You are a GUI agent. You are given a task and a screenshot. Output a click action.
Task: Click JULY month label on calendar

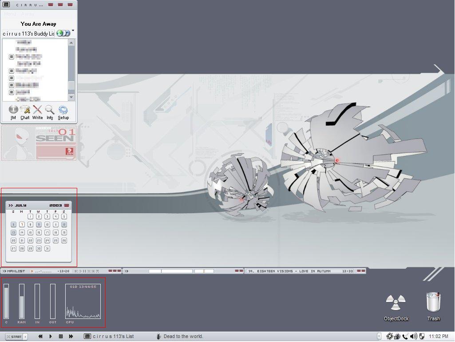click(20, 205)
